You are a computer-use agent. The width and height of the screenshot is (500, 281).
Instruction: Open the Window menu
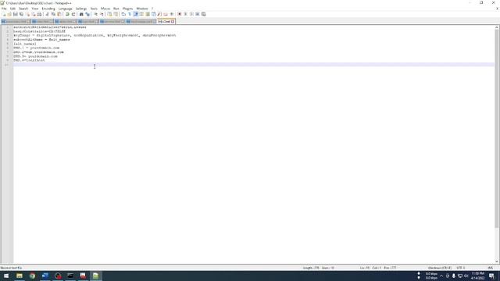tap(142, 9)
